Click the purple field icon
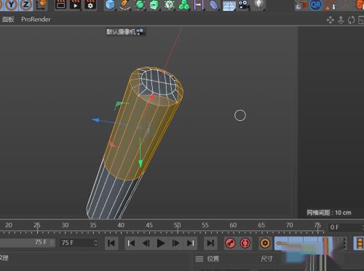364x271 pixels. 199,5
